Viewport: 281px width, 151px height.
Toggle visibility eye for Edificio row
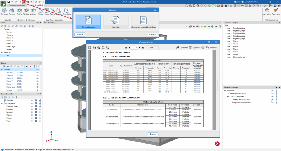[x=38, y=69]
